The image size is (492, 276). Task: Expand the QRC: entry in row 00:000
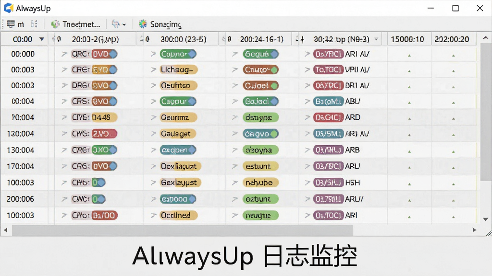pos(64,54)
